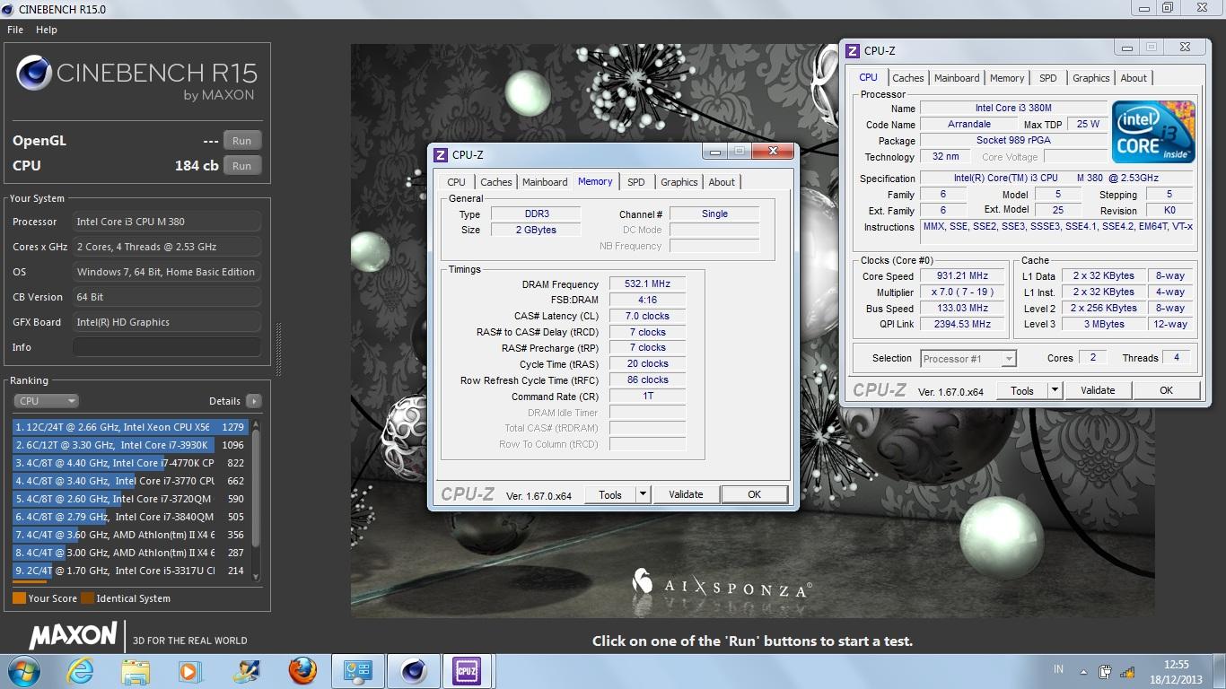Open the Ranking Details arrow button
The width and height of the screenshot is (1226, 689).
click(x=254, y=401)
